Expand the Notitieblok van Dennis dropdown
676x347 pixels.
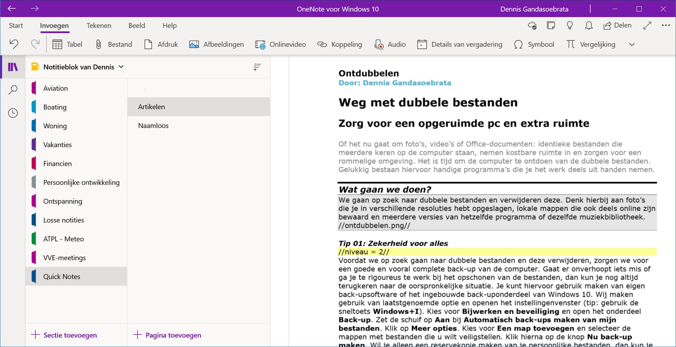[121, 67]
